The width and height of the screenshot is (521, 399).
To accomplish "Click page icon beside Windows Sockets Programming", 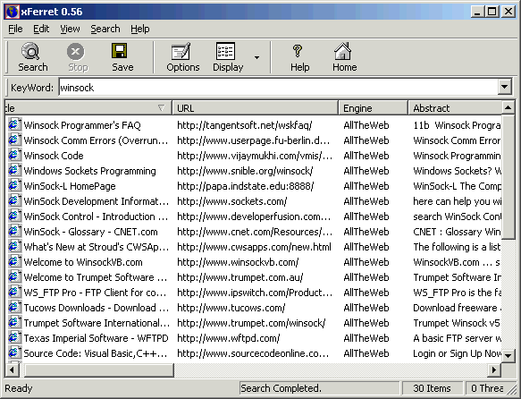I will pos(15,171).
